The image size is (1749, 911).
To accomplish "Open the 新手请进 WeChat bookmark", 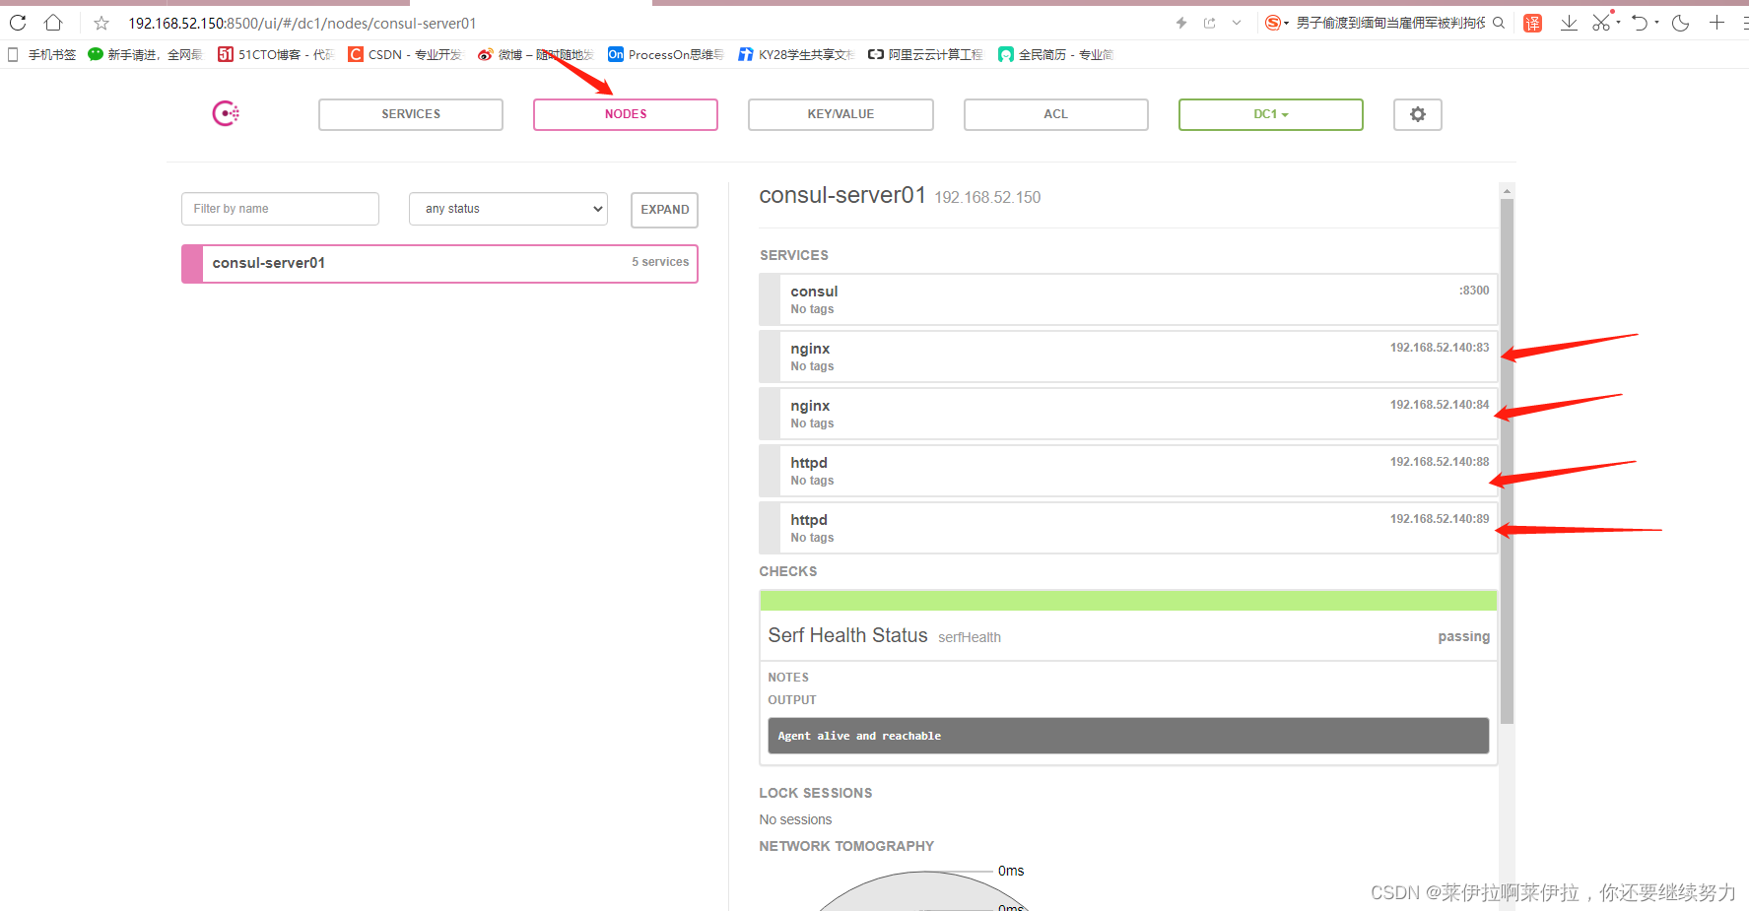I will 145,54.
